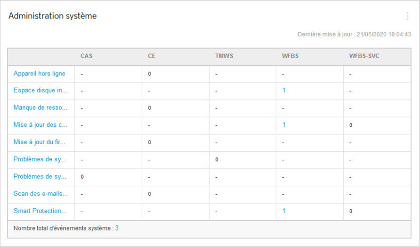Click the CE column header
The image size is (420, 247).
[x=152, y=56]
